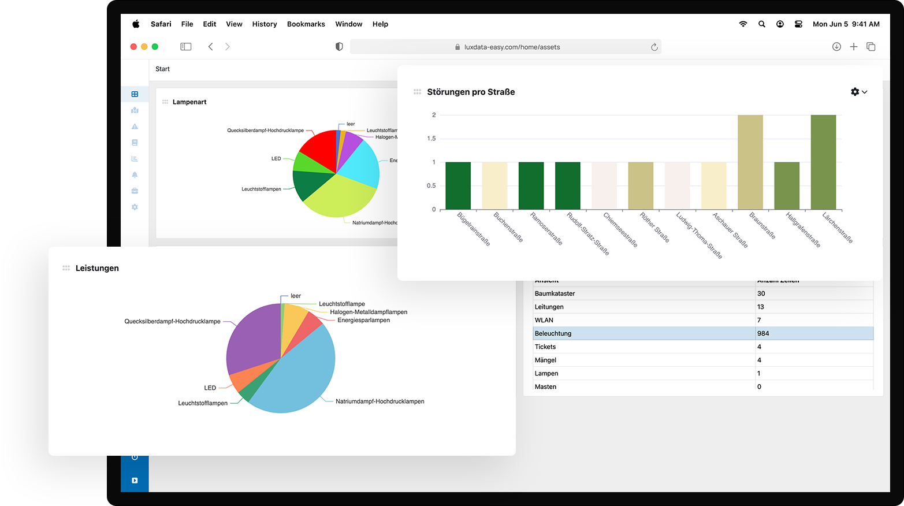904x506 pixels.
Task: Open the briefcase icon in sidebar
Action: 135,191
